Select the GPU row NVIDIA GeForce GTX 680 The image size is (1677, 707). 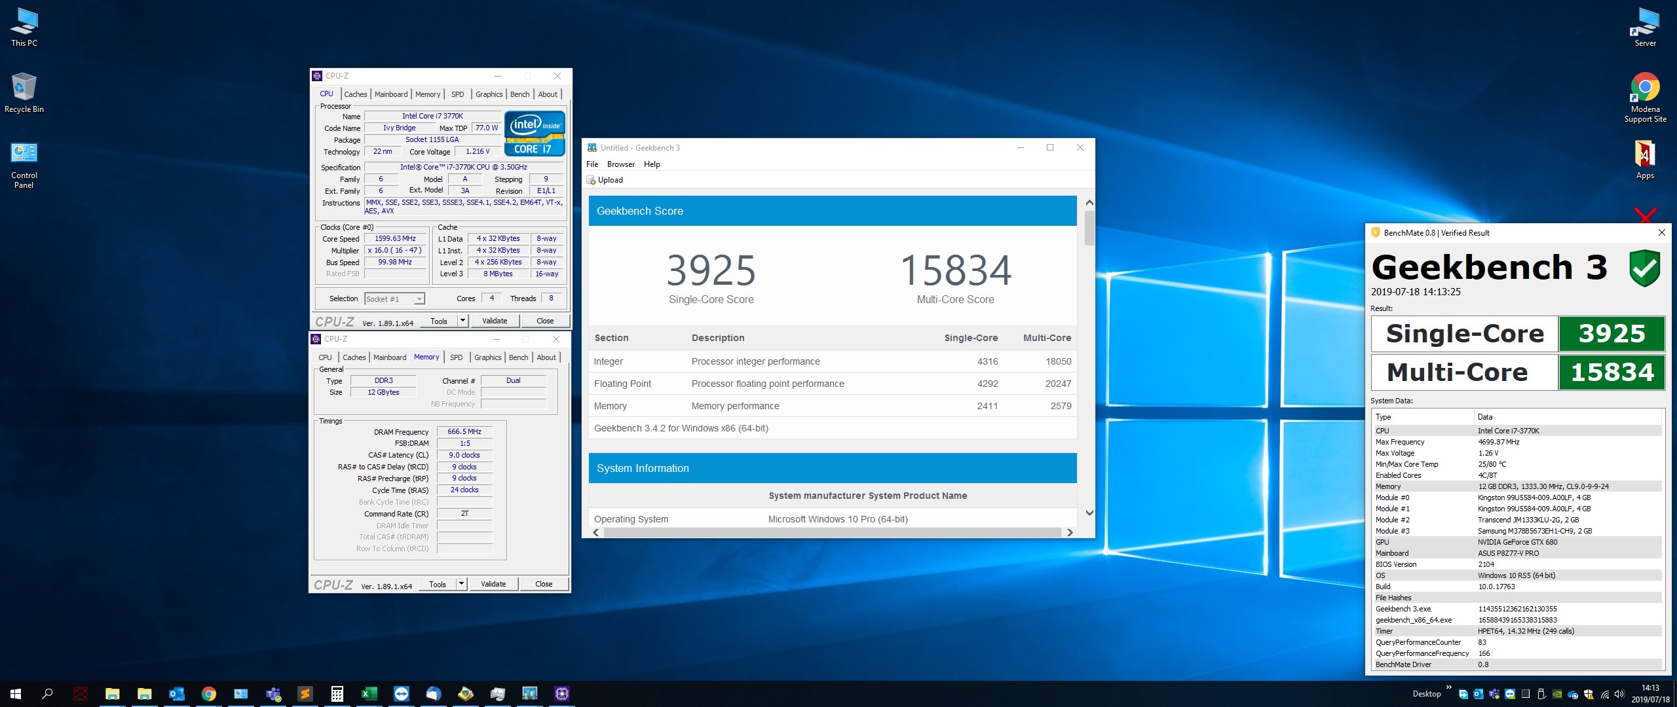pos(1517,542)
